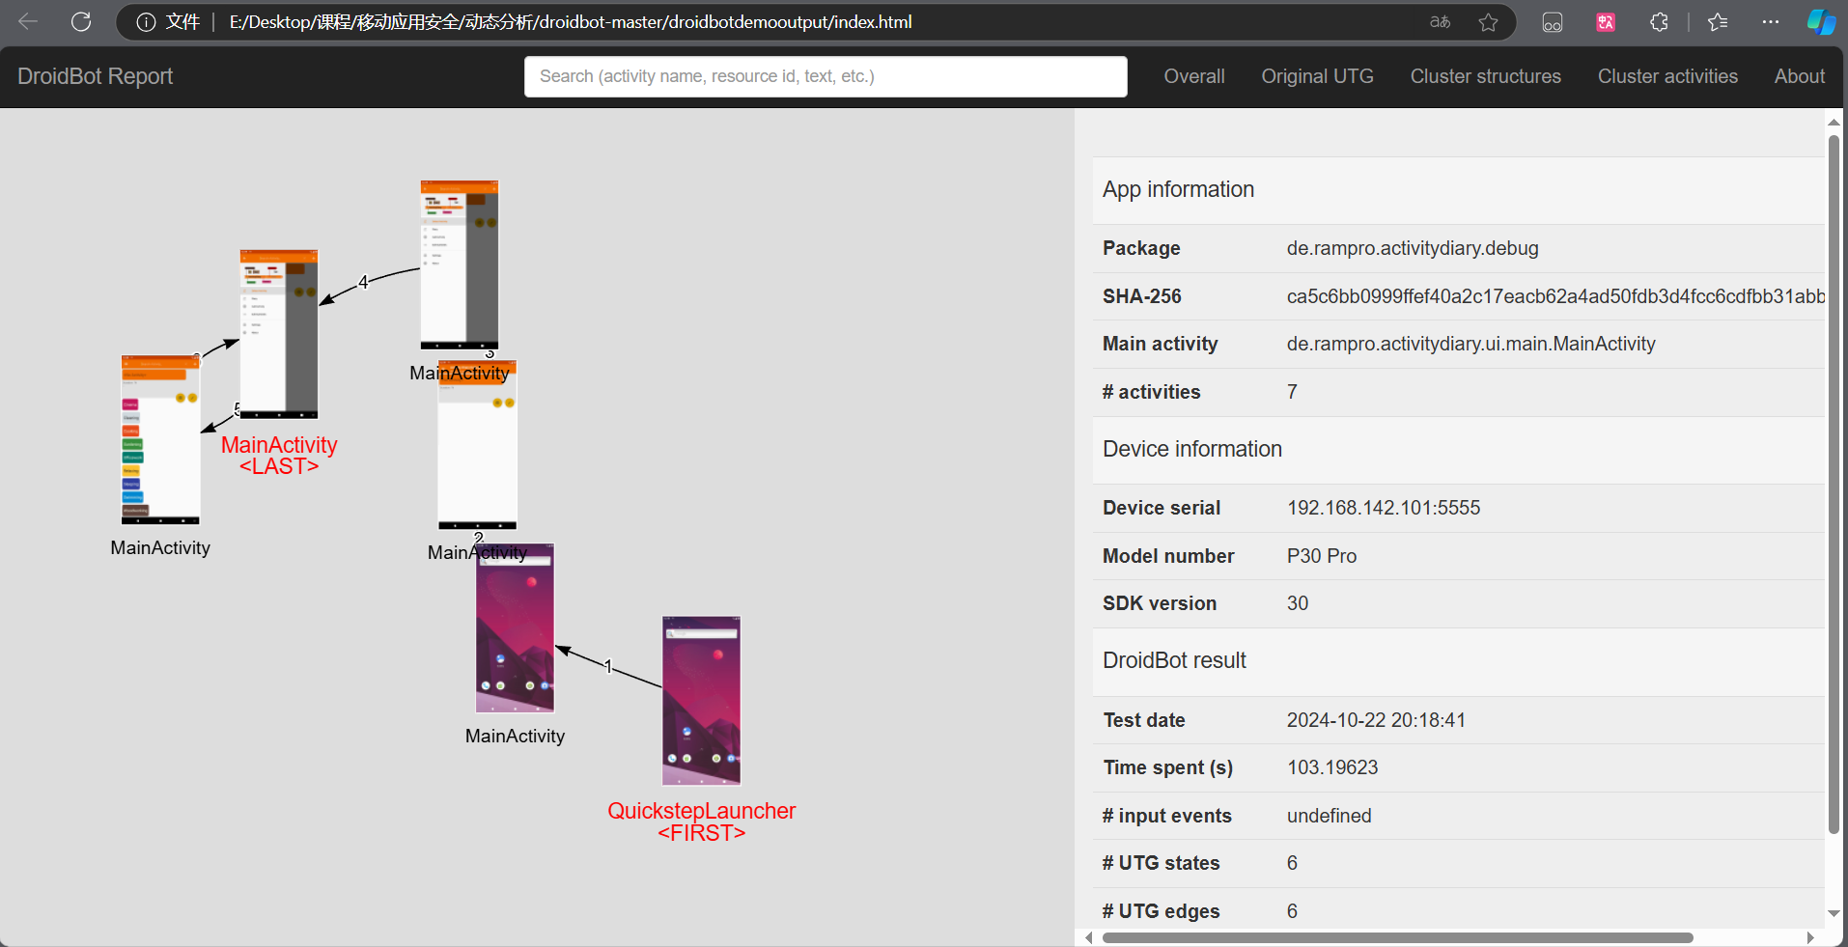Image resolution: width=1848 pixels, height=947 pixels.
Task: Click the browser refresh icon
Action: click(x=81, y=22)
